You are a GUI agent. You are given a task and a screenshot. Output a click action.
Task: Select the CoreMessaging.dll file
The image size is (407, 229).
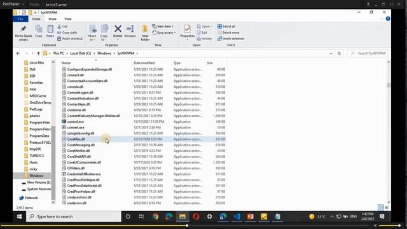143,145
